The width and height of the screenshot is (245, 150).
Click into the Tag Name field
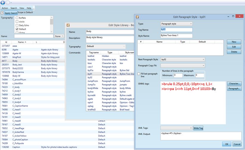176,30
